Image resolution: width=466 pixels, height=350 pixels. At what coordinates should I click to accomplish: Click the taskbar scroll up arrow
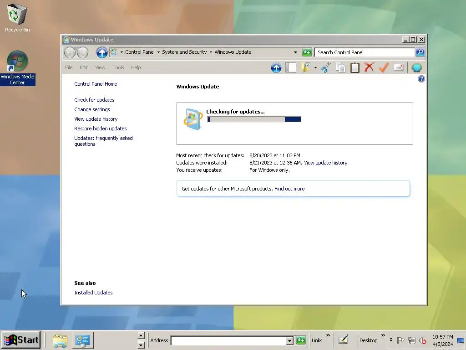coord(141,336)
